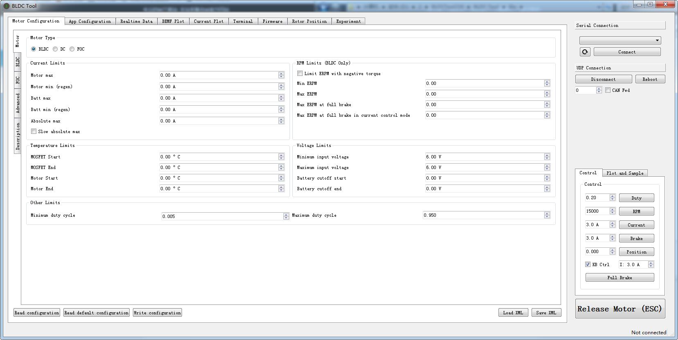Select BLDC motor type
This screenshot has height=340, width=678.
tap(34, 49)
